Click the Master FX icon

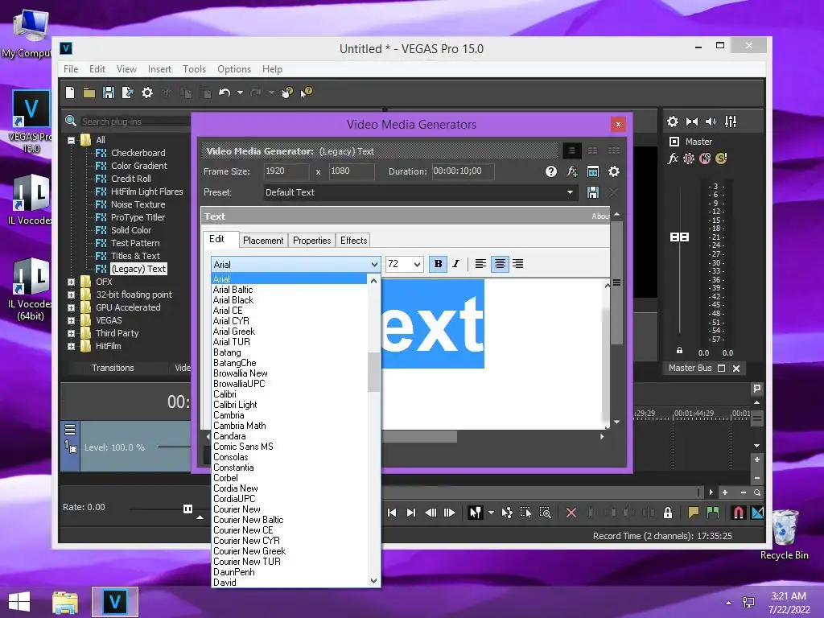[673, 159]
